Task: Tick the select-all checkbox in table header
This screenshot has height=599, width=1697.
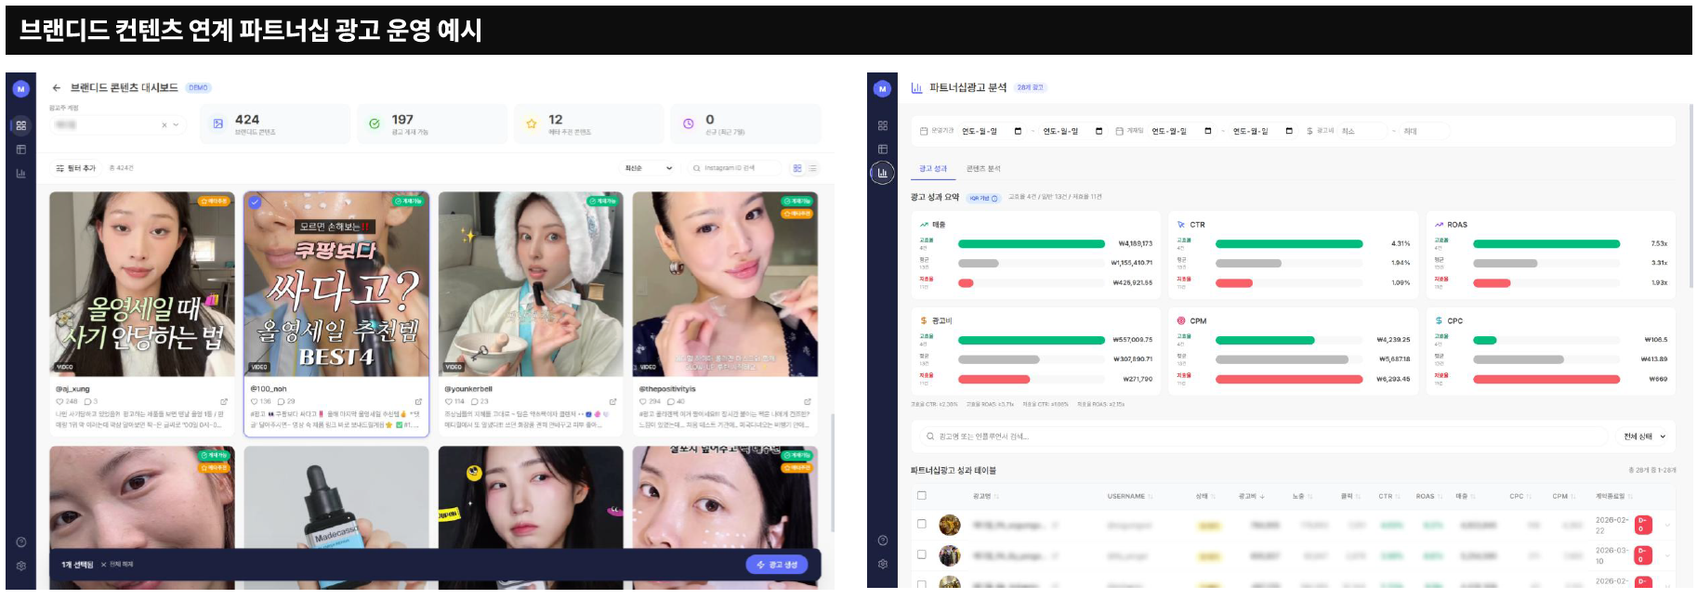Action: 922,496
